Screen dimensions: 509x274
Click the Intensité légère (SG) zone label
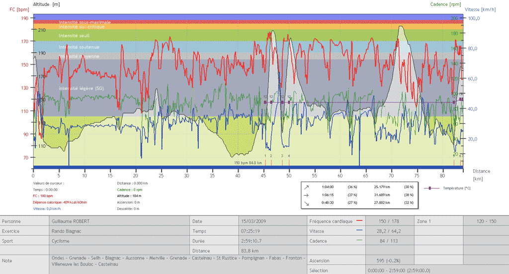pos(81,88)
